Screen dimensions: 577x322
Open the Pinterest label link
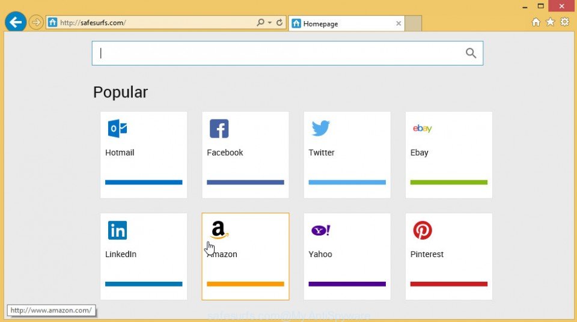pyautogui.click(x=427, y=254)
